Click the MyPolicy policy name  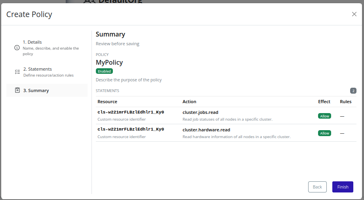[x=109, y=63]
